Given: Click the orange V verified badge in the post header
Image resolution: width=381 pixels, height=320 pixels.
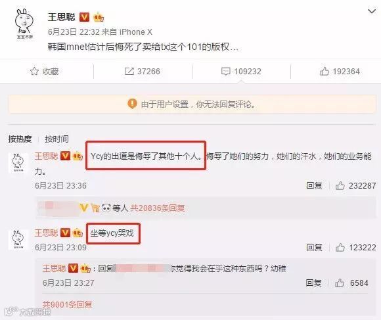Looking at the screenshot, I should point(84,17).
